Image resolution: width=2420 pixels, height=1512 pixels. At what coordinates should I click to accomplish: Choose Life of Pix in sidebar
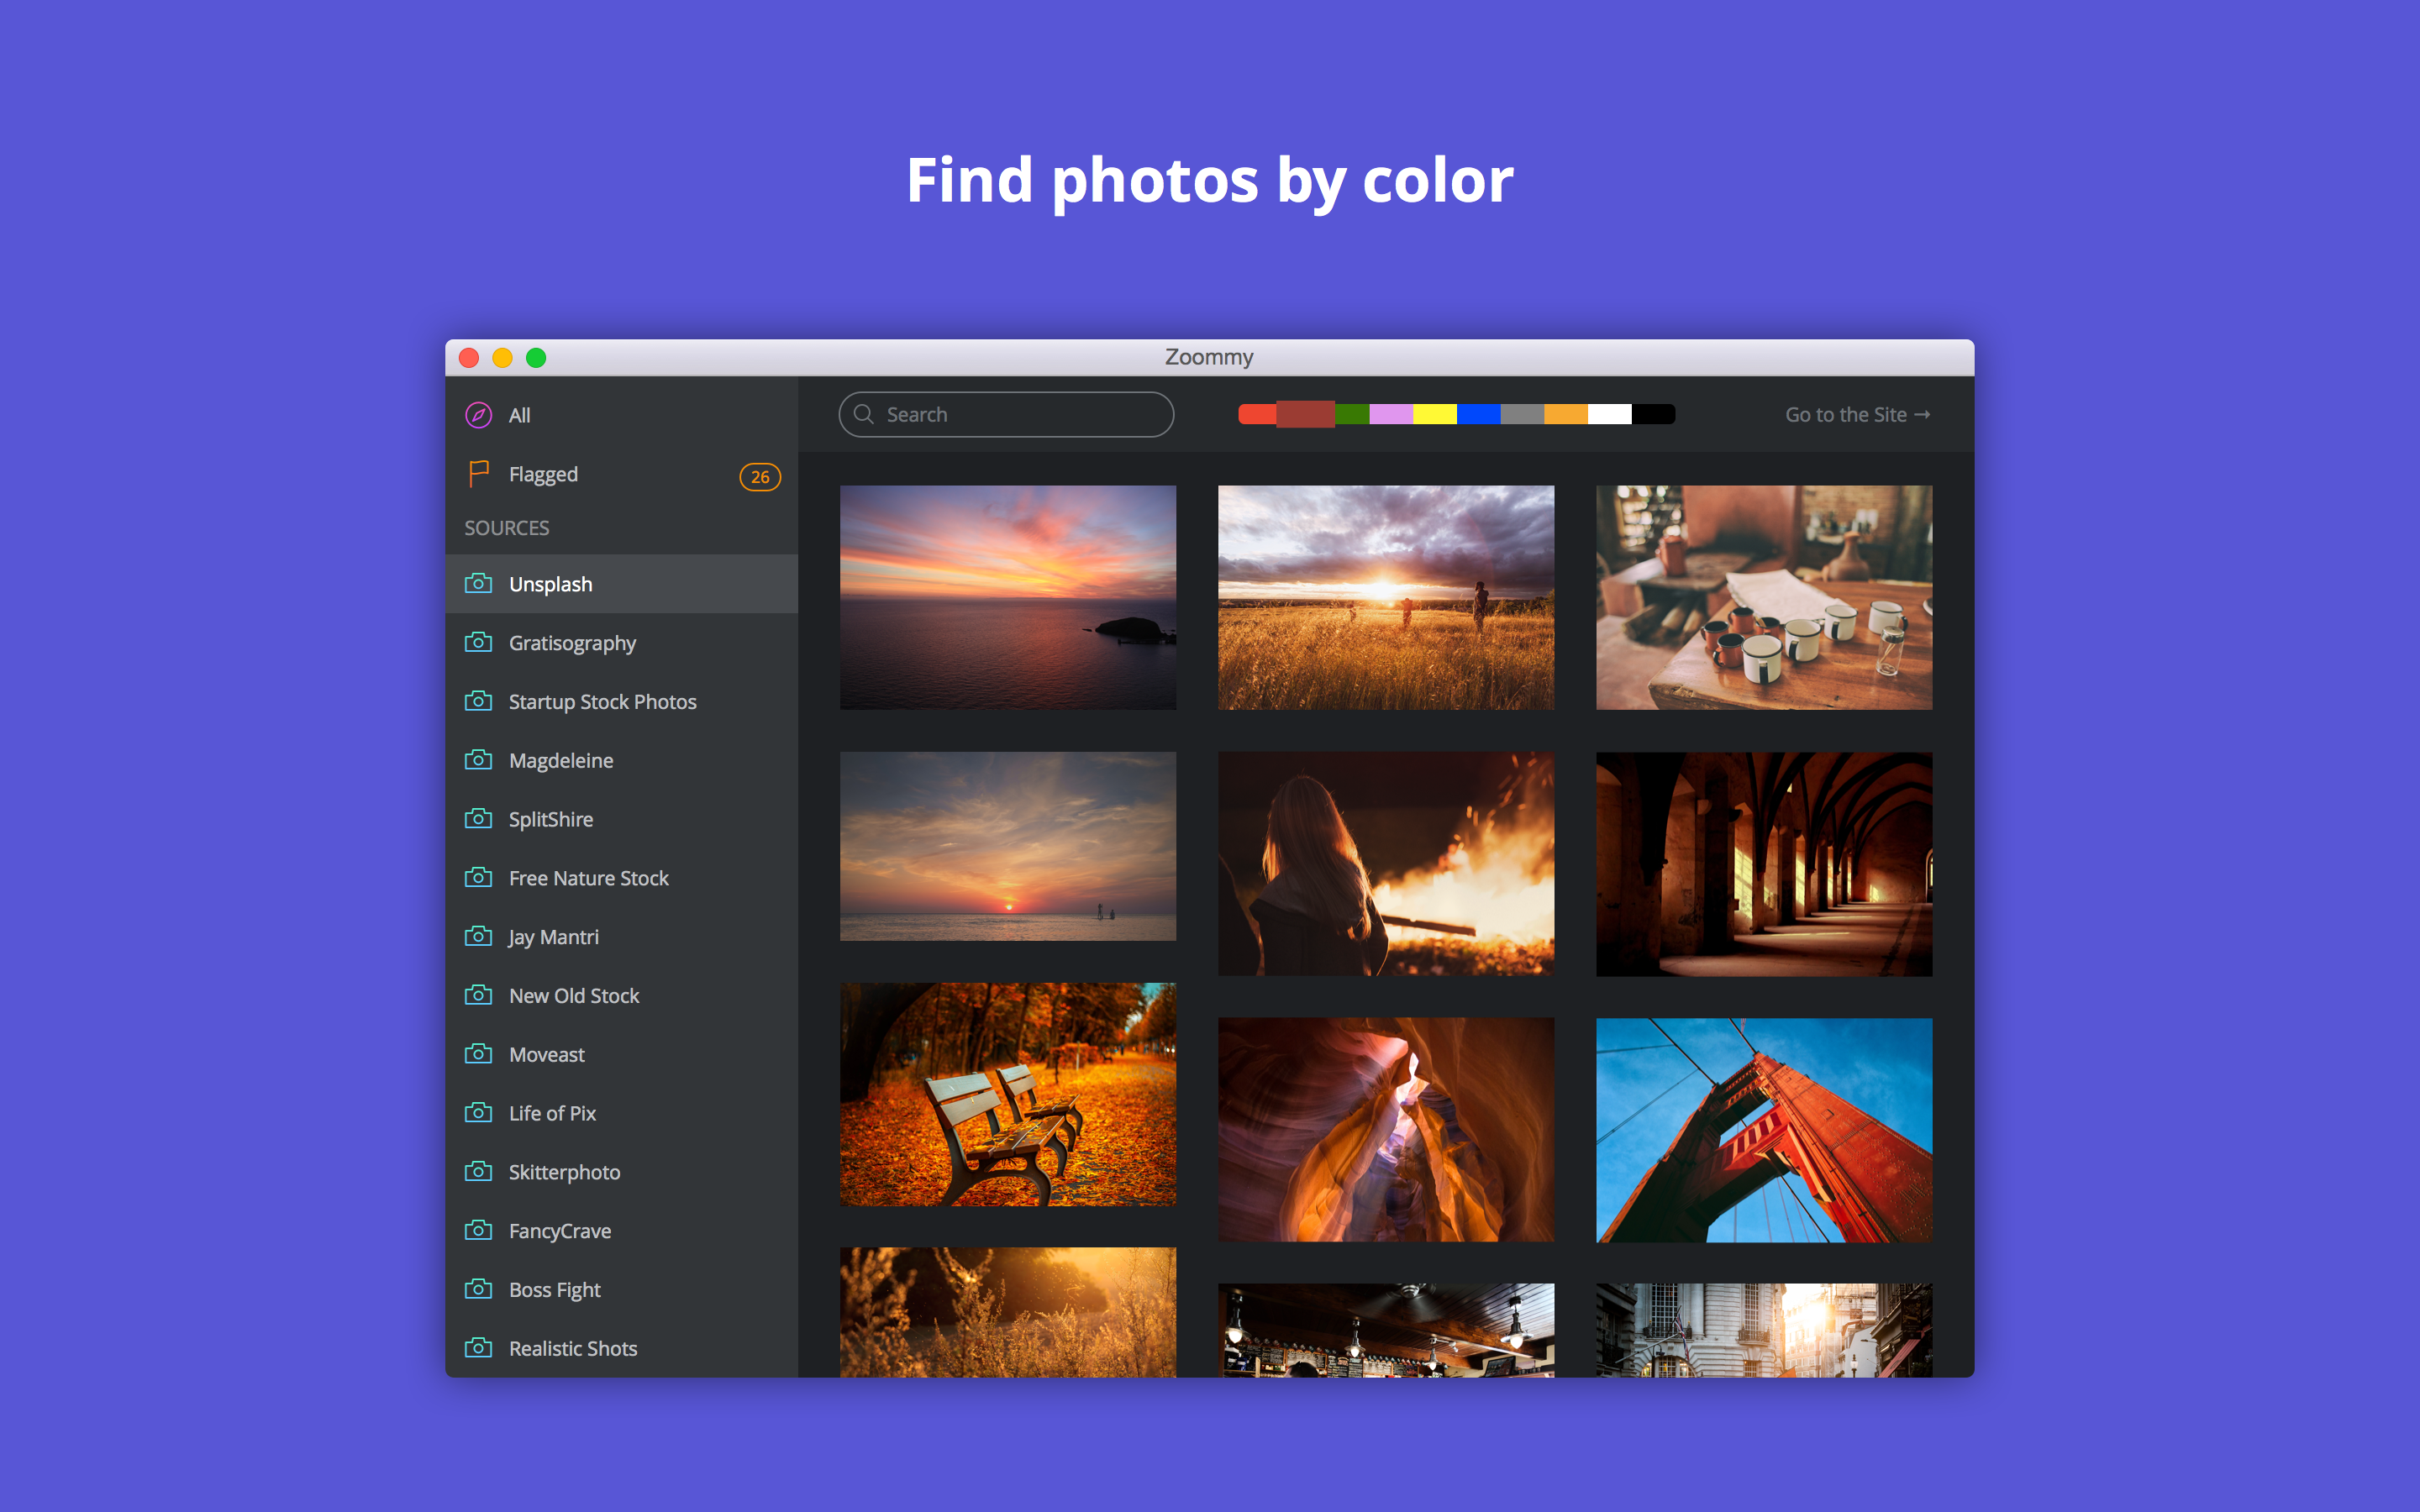[x=552, y=1113]
